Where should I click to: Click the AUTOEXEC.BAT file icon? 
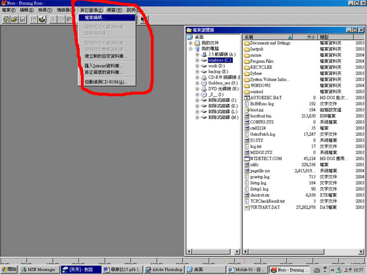click(x=247, y=98)
